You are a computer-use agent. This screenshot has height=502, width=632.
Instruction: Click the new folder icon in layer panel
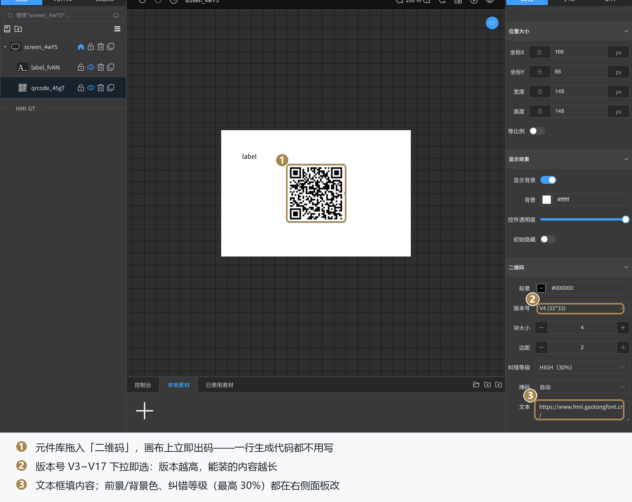pos(18,29)
